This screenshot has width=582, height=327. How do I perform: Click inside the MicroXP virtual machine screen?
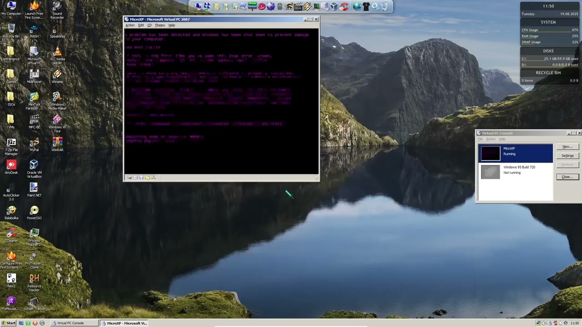(221, 102)
